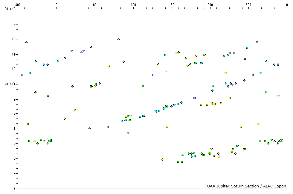Click the '2015/1' date label on the vertical axis
Viewport: 293px width, 194px height.
(10, 84)
